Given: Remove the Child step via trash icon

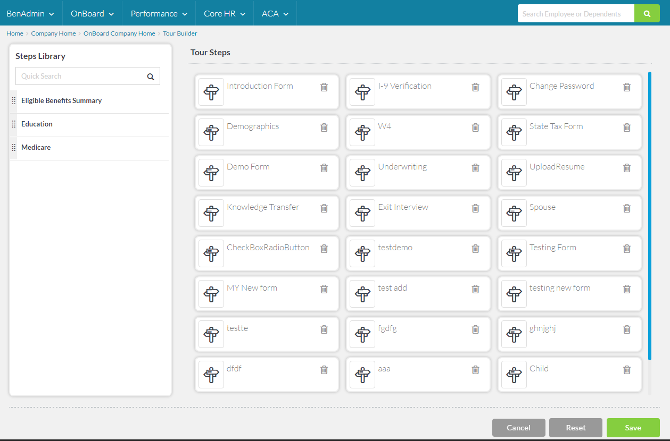Looking at the screenshot, I should (x=627, y=370).
